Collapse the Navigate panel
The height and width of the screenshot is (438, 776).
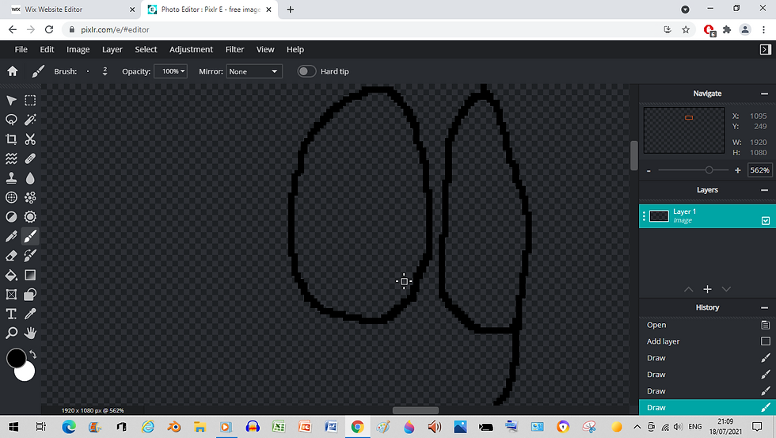click(765, 93)
